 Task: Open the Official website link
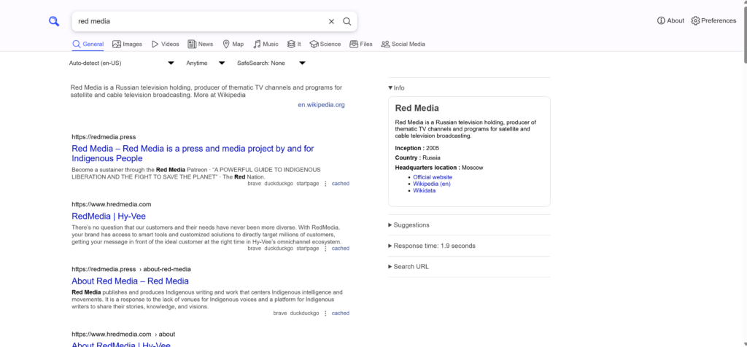[x=433, y=177]
